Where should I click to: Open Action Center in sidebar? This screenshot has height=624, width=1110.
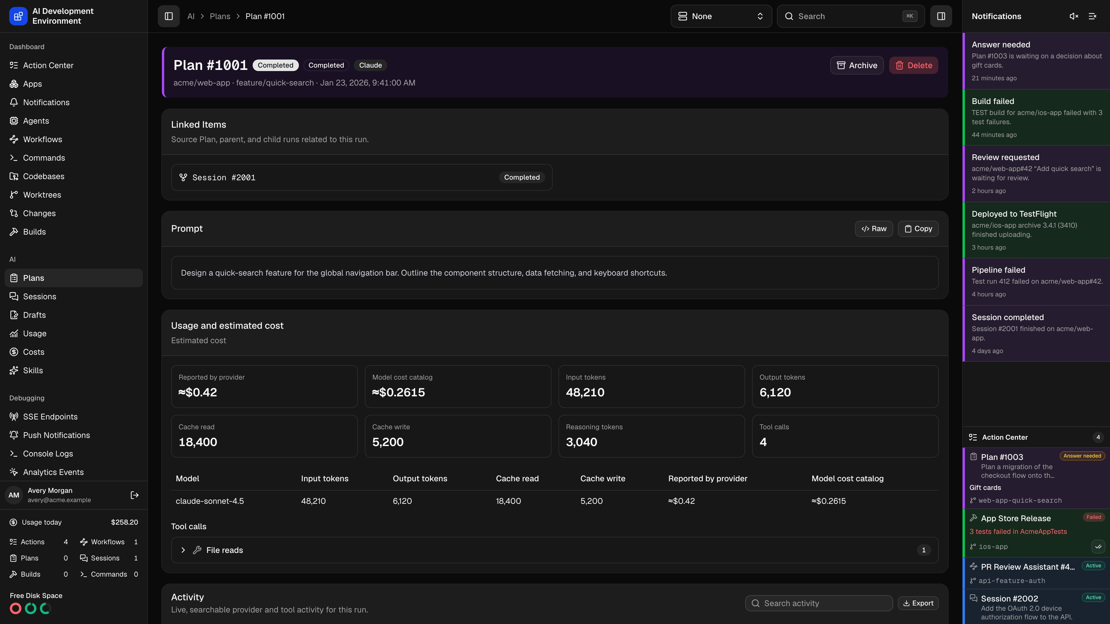click(x=74, y=66)
